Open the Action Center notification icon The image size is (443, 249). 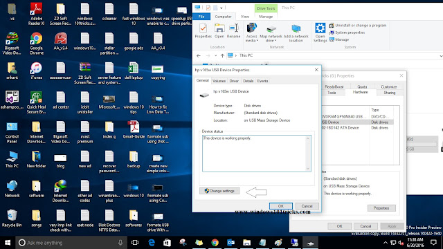point(434,243)
